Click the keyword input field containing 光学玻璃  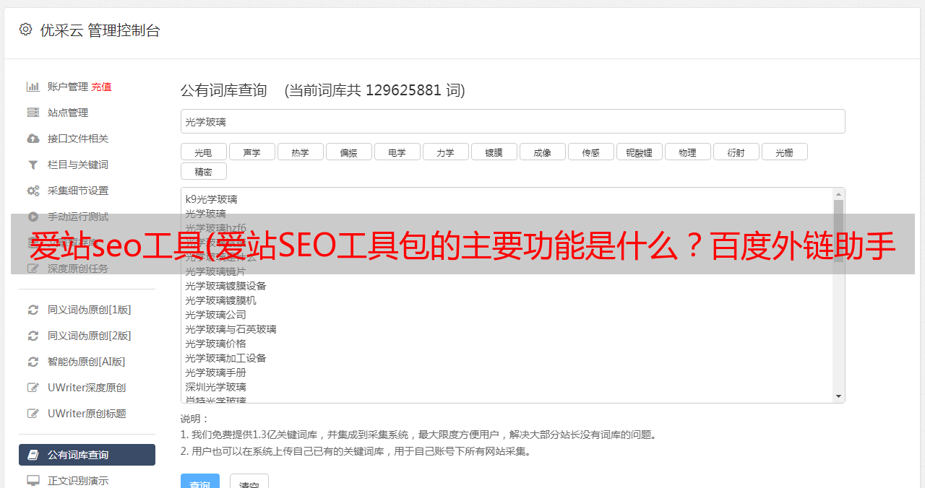click(512, 121)
